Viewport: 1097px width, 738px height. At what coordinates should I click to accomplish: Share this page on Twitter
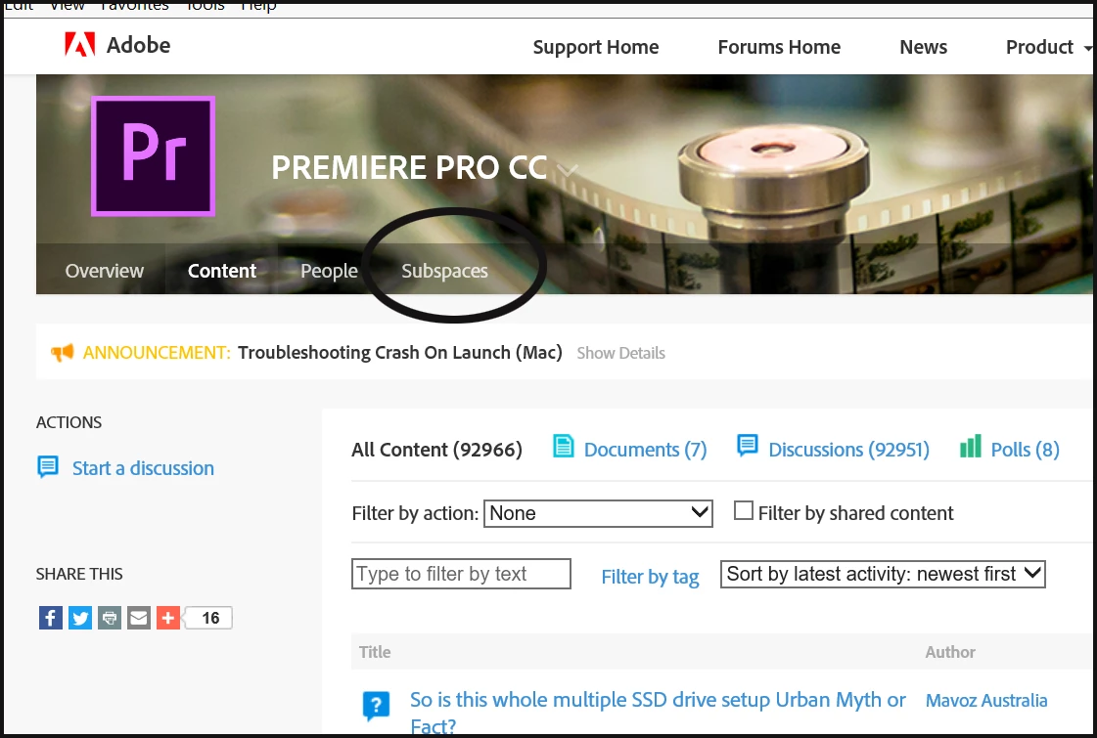(80, 618)
